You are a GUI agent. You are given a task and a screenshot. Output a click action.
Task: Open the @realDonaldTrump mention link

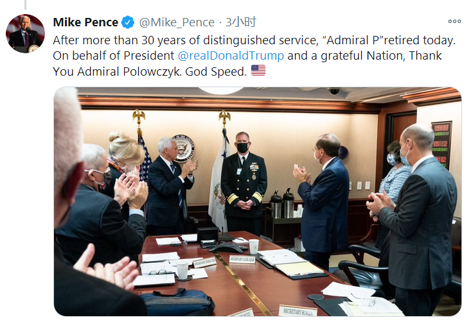click(x=231, y=55)
